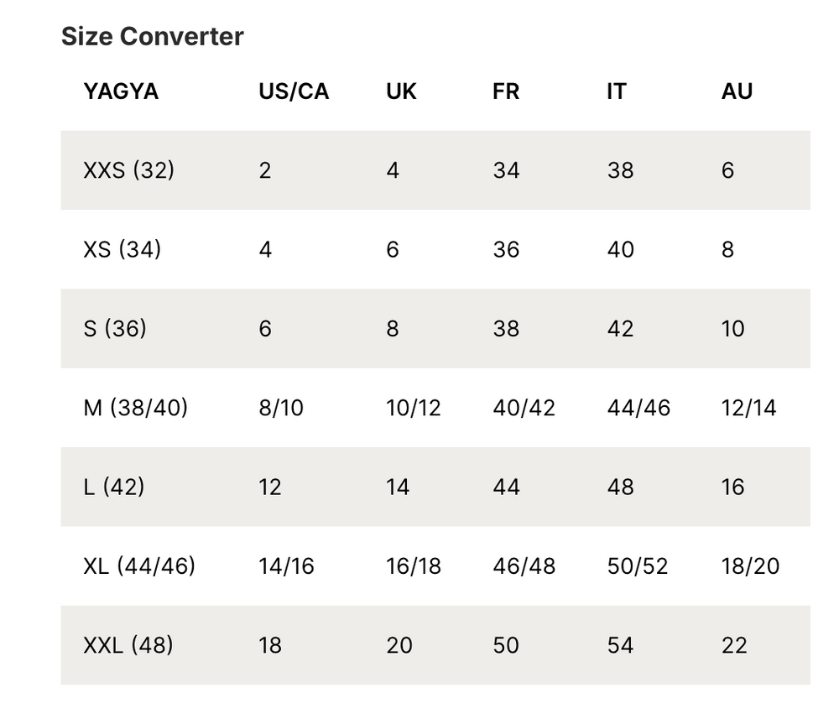Viewport: 839px width, 714px height.
Task: Click AU value 12/14 in M row
Action: [x=748, y=408]
